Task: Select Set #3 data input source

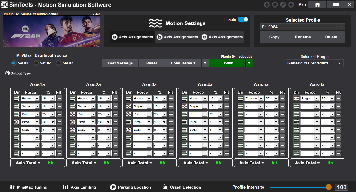Action: click(x=59, y=63)
